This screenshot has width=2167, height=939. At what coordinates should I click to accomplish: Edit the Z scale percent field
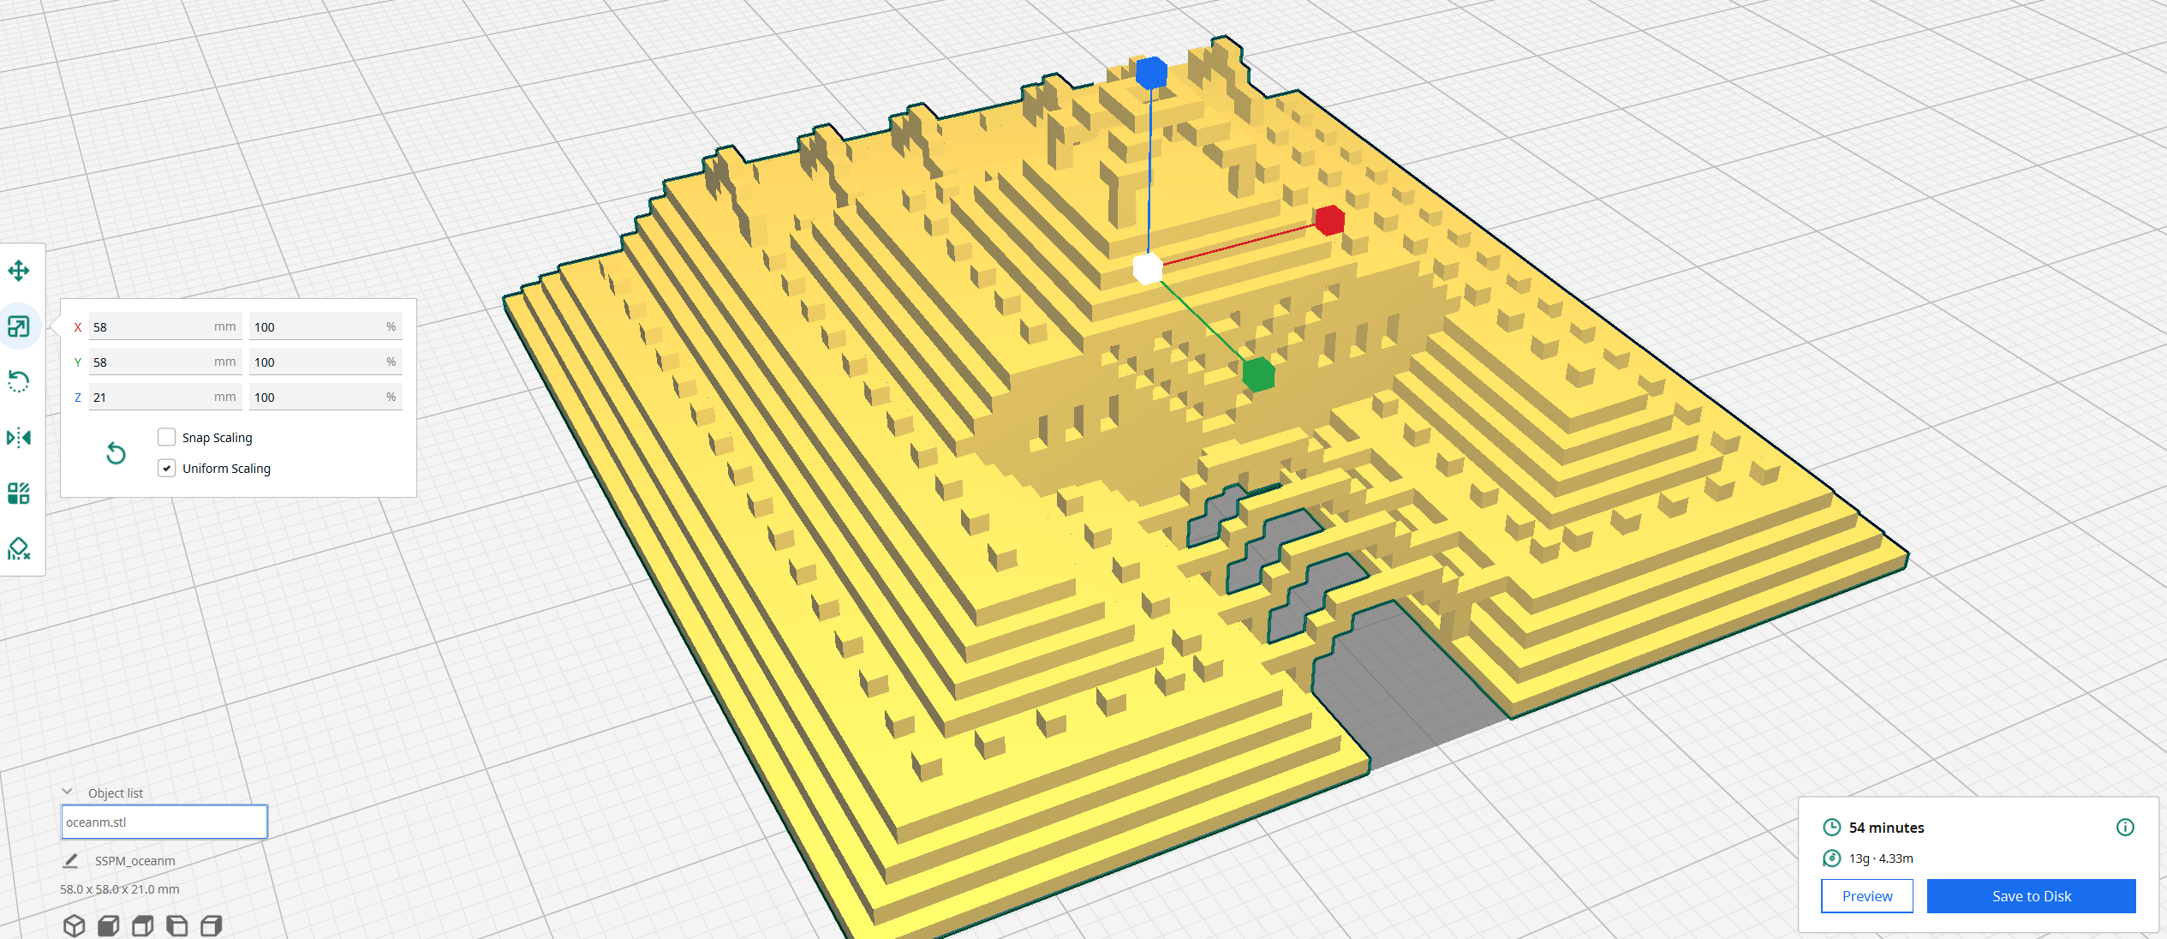[325, 397]
